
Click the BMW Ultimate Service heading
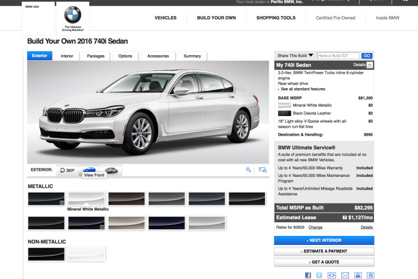[307, 148]
